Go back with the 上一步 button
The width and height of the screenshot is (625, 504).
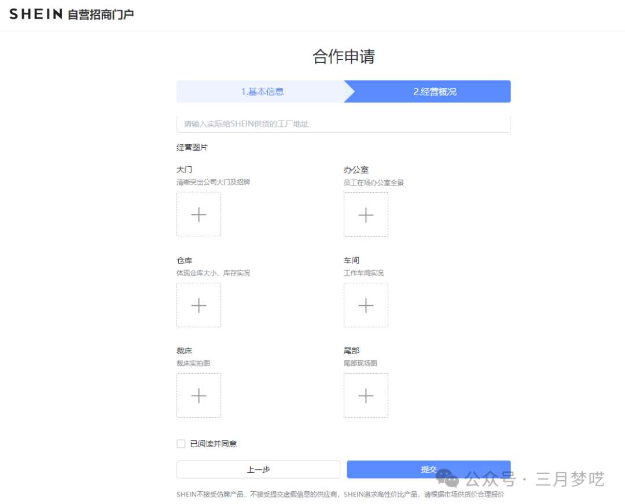[x=258, y=470]
